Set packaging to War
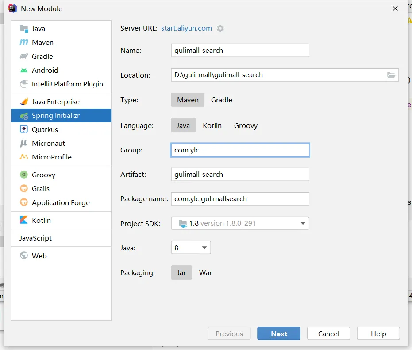 [x=205, y=272]
